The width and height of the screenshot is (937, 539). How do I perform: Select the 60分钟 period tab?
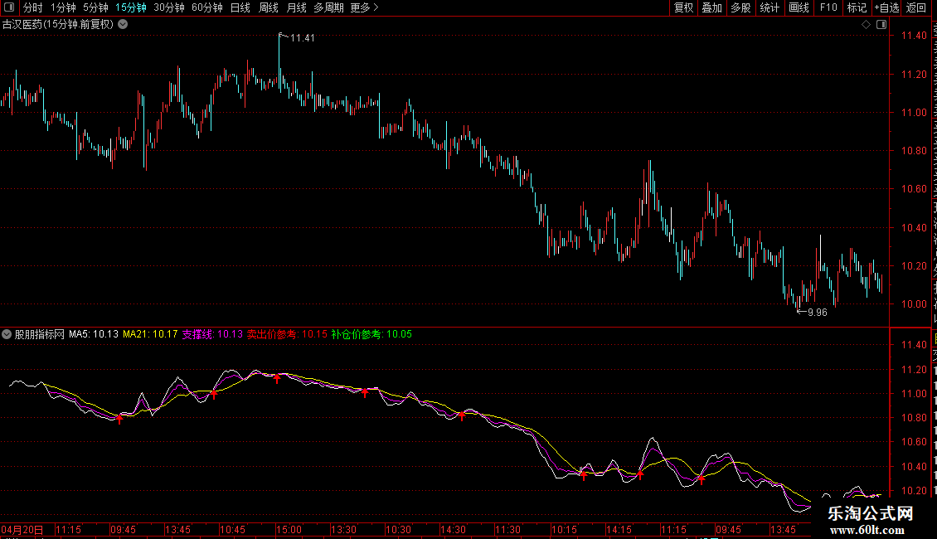(x=207, y=7)
